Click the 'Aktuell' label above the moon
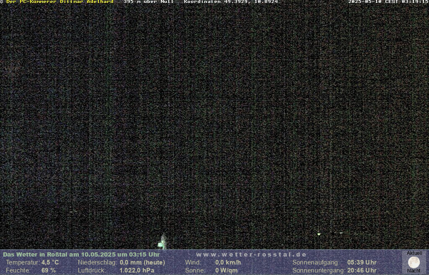Viewport: 429px width, 275px height. (x=414, y=253)
